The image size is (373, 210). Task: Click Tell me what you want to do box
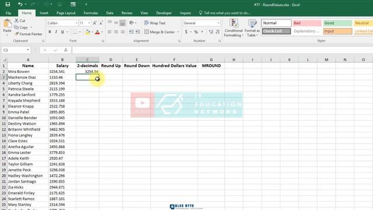225,13
